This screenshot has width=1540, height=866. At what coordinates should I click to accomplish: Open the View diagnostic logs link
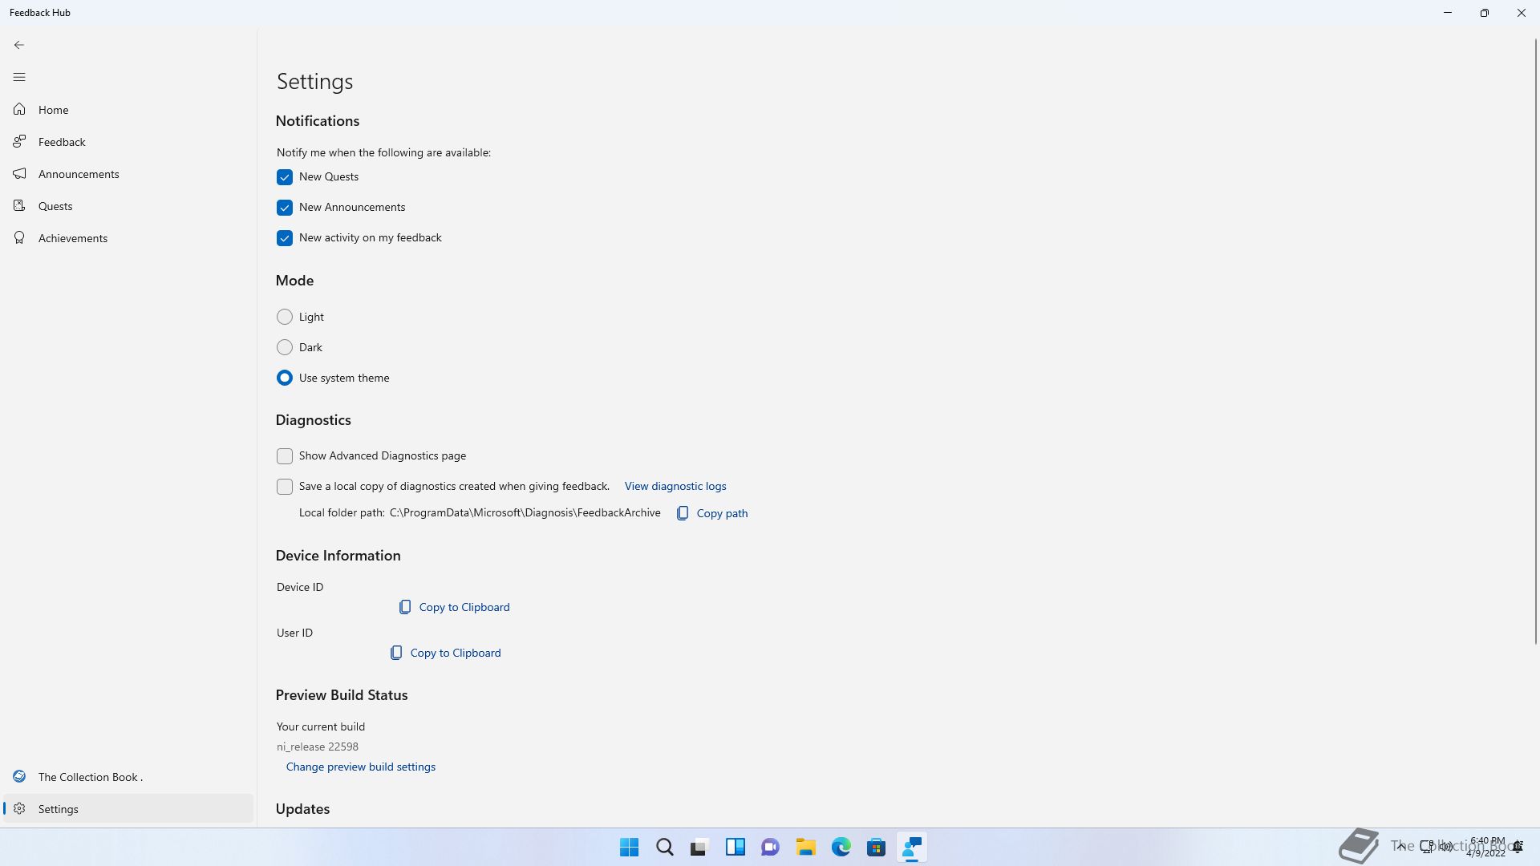[x=675, y=486]
